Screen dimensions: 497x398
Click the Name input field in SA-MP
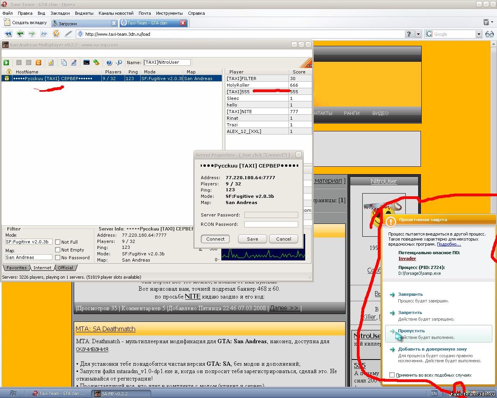167,62
